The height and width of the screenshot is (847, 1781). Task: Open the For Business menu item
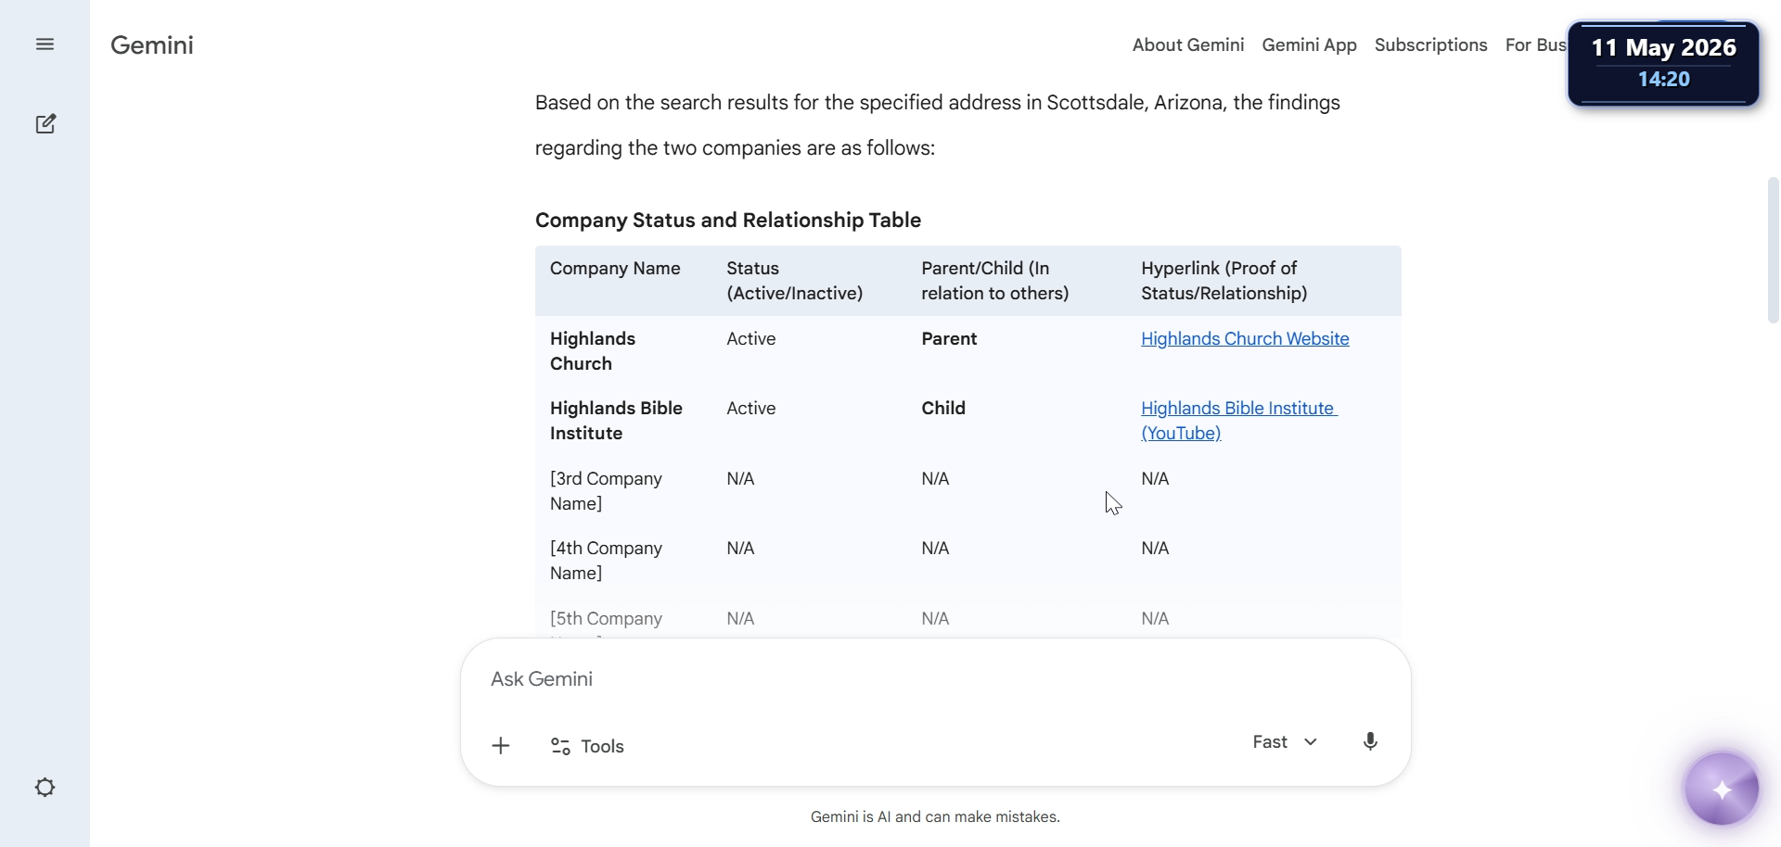[1535, 44]
